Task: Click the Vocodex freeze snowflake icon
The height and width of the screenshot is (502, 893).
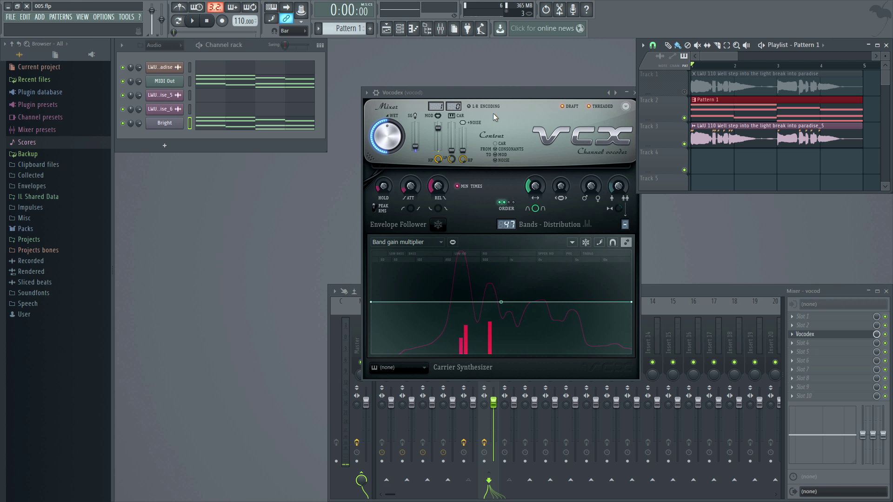Action: [x=438, y=225]
